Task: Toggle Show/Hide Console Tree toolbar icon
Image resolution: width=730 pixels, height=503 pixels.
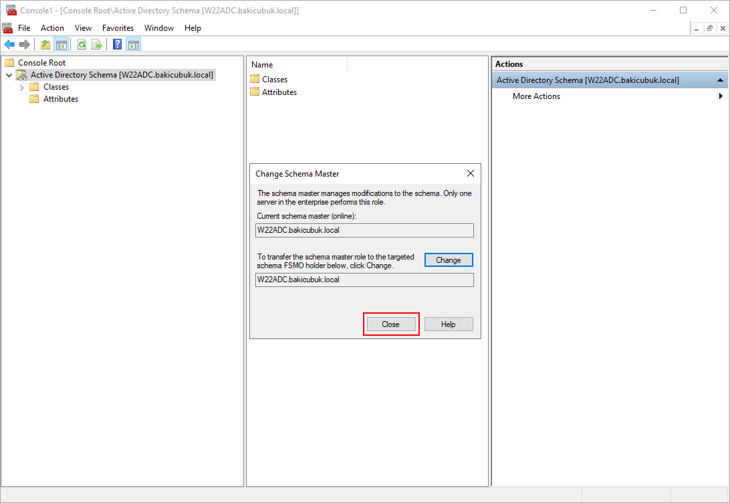Action: (x=61, y=45)
